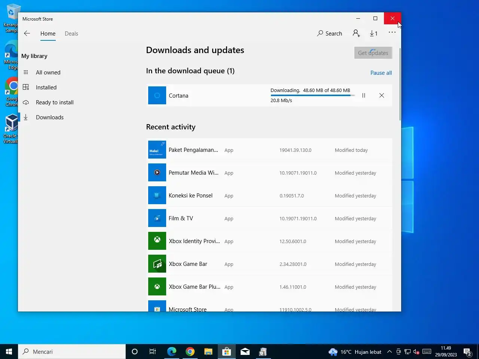Open the Mail app from the taskbar
Viewport: 479px width, 359px height.
245,352
